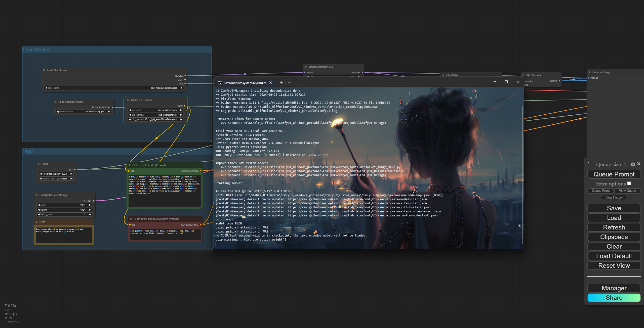Adjust the height 1024 value widget
Image resolution: width=644 pixels, height=328 pixels.
pyautogui.click(x=64, y=210)
